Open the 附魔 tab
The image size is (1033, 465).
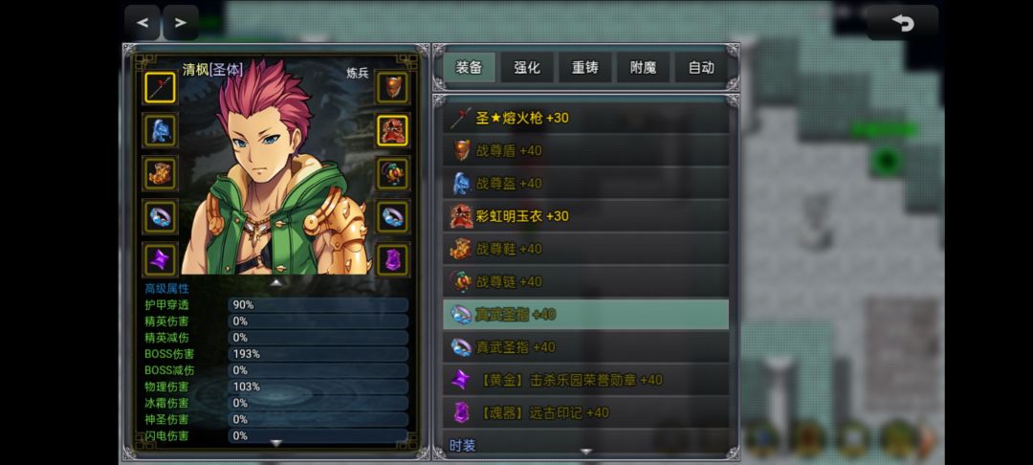pos(643,68)
